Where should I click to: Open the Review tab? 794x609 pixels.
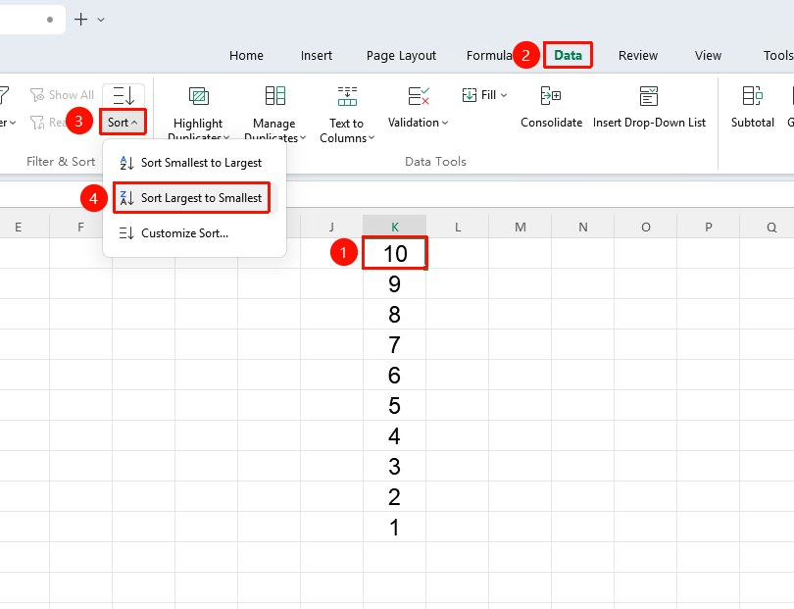[x=638, y=55]
